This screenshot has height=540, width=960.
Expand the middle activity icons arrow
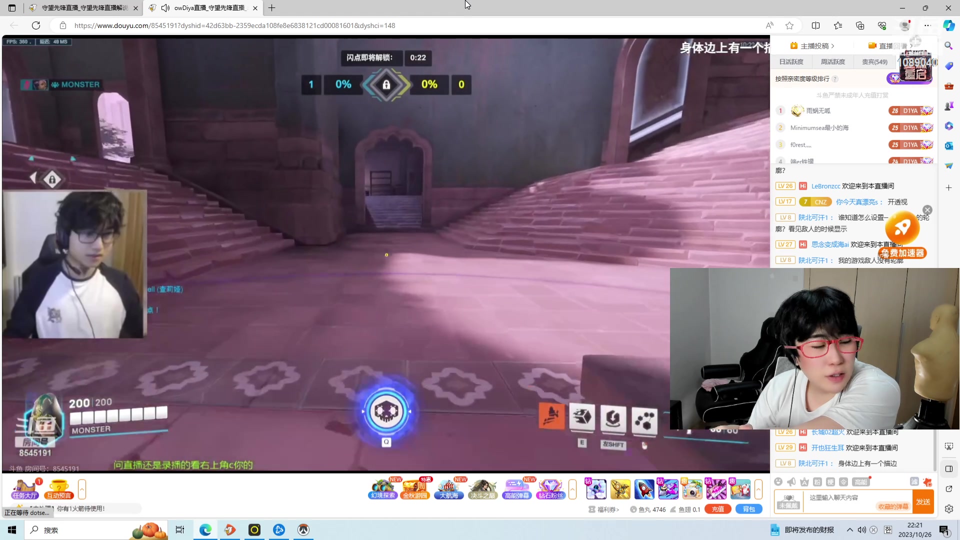[x=572, y=489]
